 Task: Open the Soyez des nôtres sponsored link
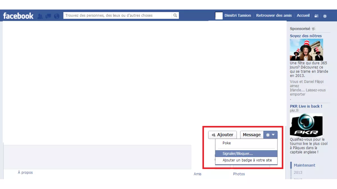(x=306, y=36)
